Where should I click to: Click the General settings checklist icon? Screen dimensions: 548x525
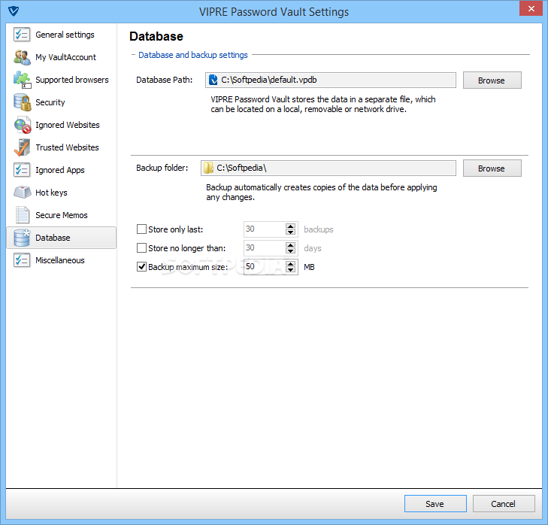tap(22, 35)
